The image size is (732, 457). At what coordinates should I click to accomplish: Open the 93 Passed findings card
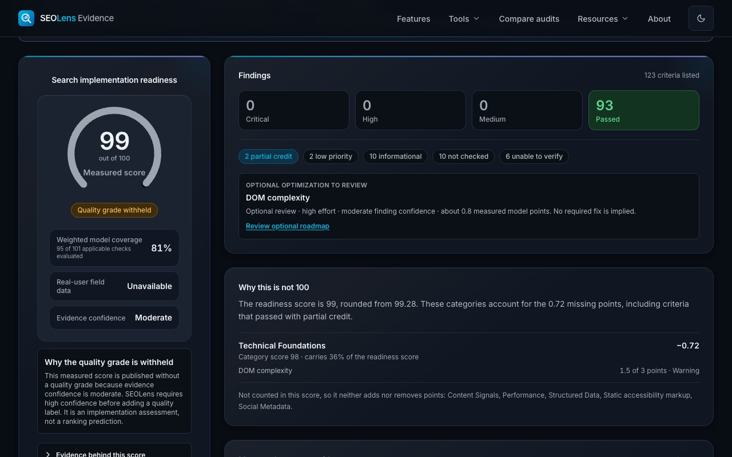644,110
